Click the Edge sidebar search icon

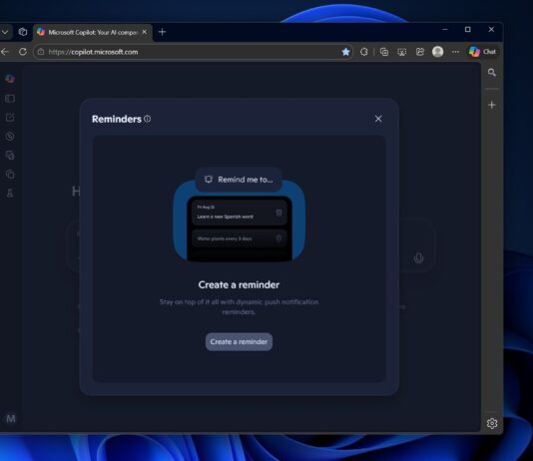491,73
